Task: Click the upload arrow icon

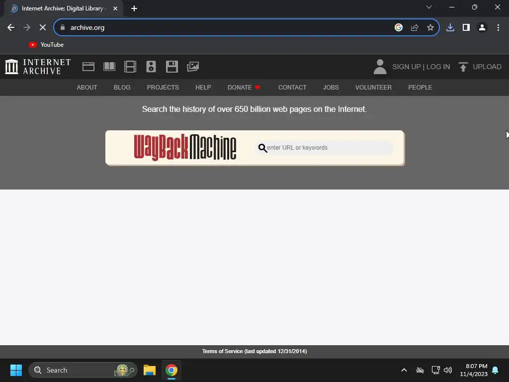Action: 463,67
